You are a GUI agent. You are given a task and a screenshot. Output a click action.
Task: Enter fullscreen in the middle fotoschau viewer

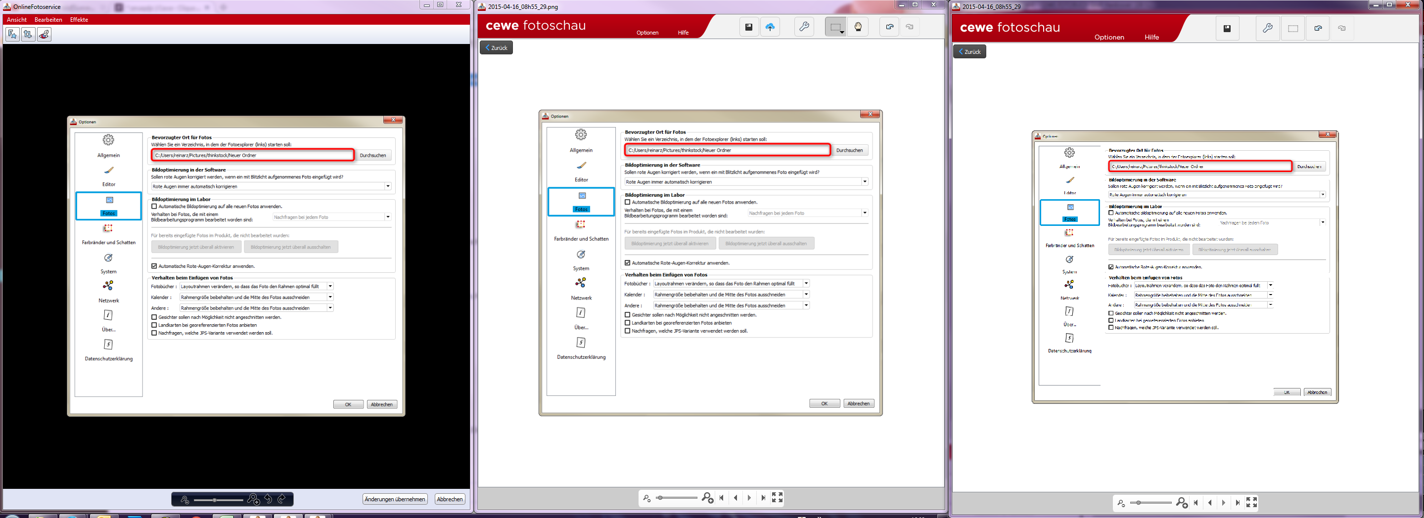click(777, 498)
